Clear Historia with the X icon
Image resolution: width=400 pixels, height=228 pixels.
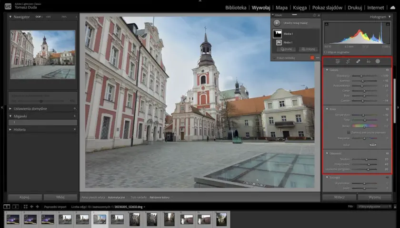pyautogui.click(x=75, y=129)
